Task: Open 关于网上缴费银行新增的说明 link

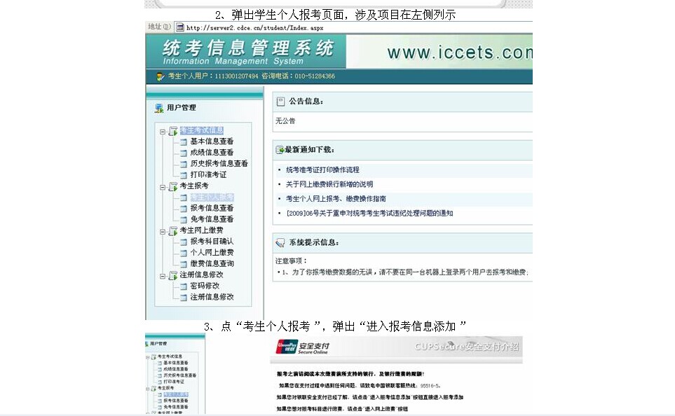Action: click(329, 184)
